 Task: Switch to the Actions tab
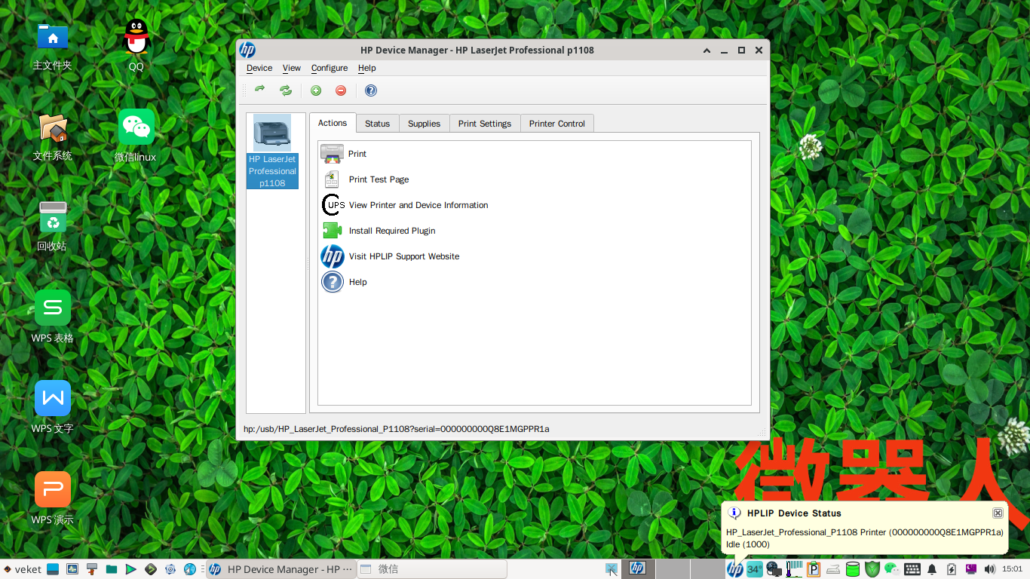(333, 123)
